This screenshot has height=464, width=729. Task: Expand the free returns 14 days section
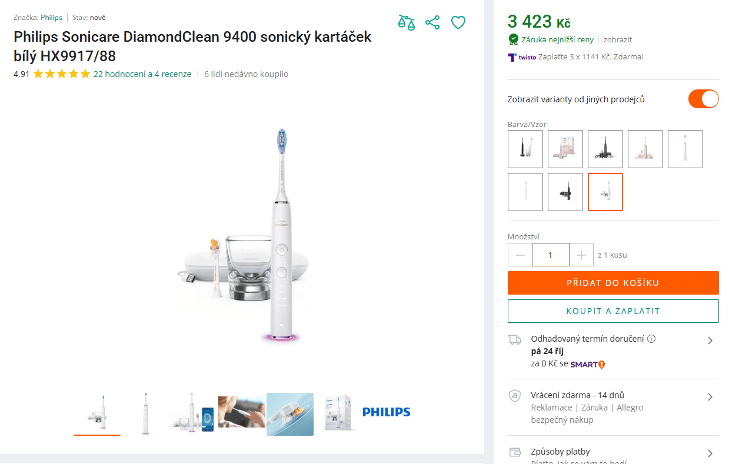click(x=710, y=397)
